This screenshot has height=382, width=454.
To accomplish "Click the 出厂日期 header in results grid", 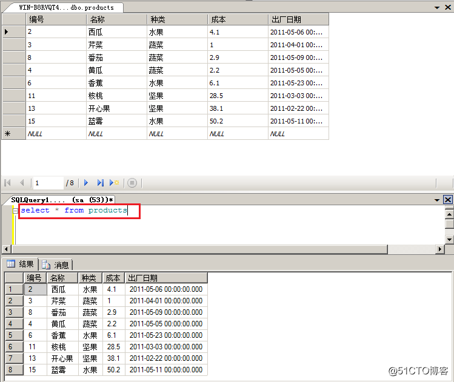I will (166, 278).
